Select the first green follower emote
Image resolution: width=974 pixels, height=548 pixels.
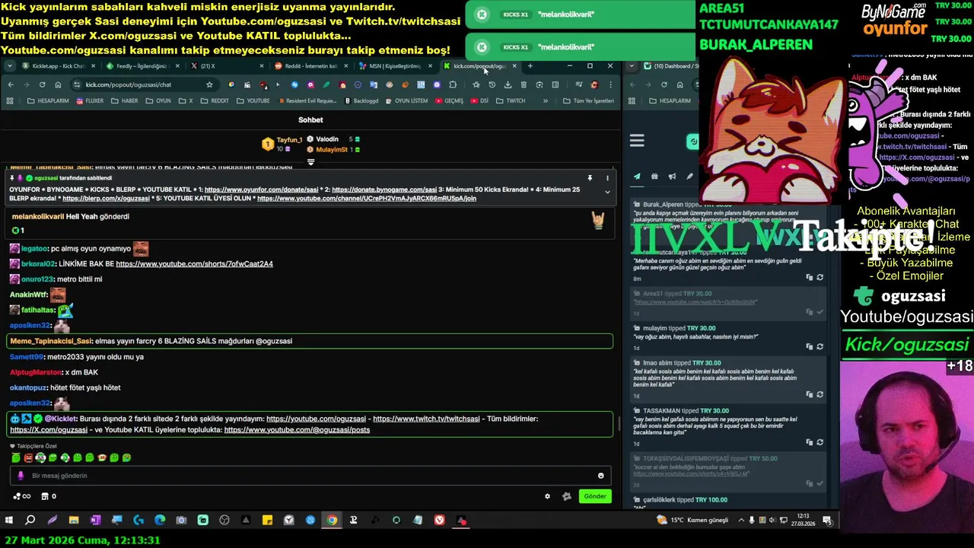(16, 457)
